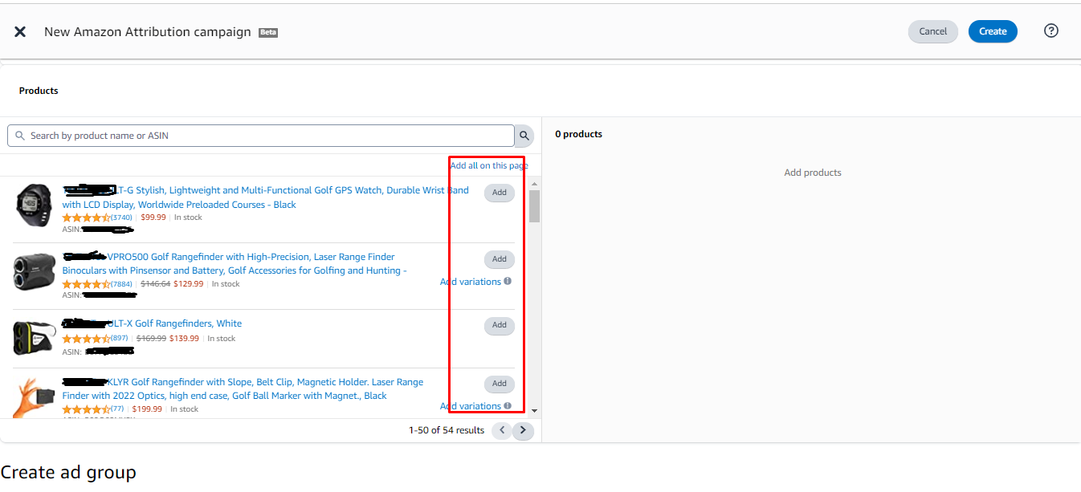
Task: Click the VPRO500 rangefinder thumbnail
Action: point(35,272)
